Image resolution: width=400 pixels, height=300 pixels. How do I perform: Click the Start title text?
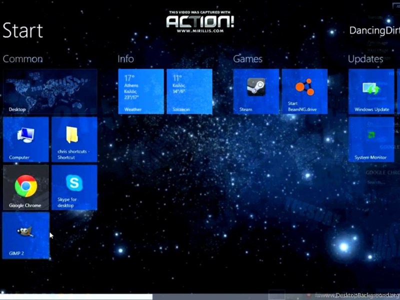tap(22, 30)
